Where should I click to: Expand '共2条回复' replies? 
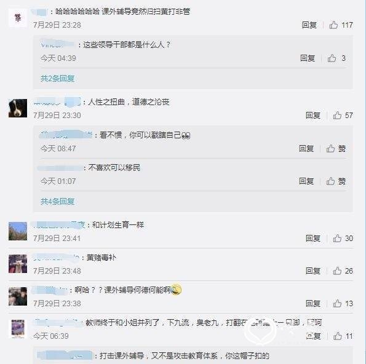(57, 79)
